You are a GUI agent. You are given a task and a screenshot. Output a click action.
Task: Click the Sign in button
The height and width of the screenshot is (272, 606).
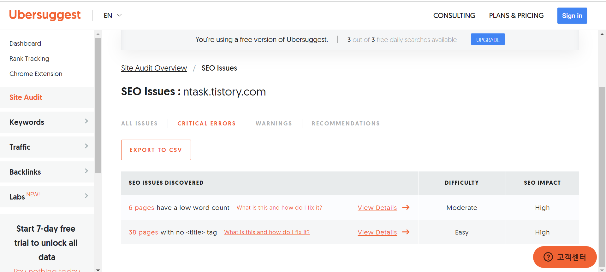[x=572, y=15]
